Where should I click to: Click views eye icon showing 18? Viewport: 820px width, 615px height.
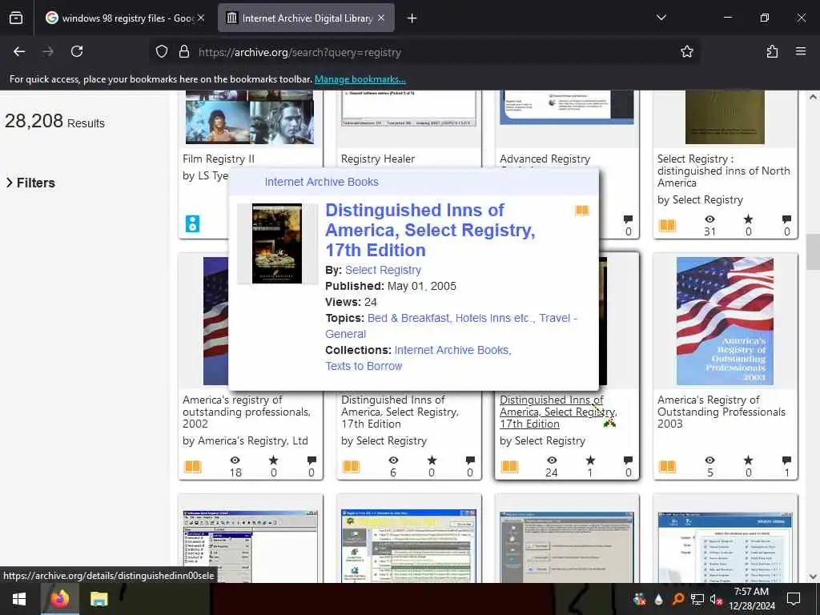pyautogui.click(x=235, y=460)
